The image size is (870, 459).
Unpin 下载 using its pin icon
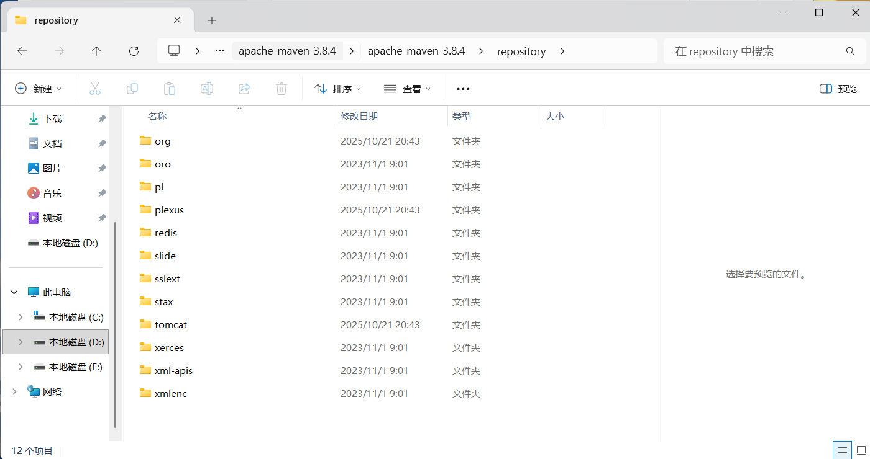pyautogui.click(x=102, y=118)
